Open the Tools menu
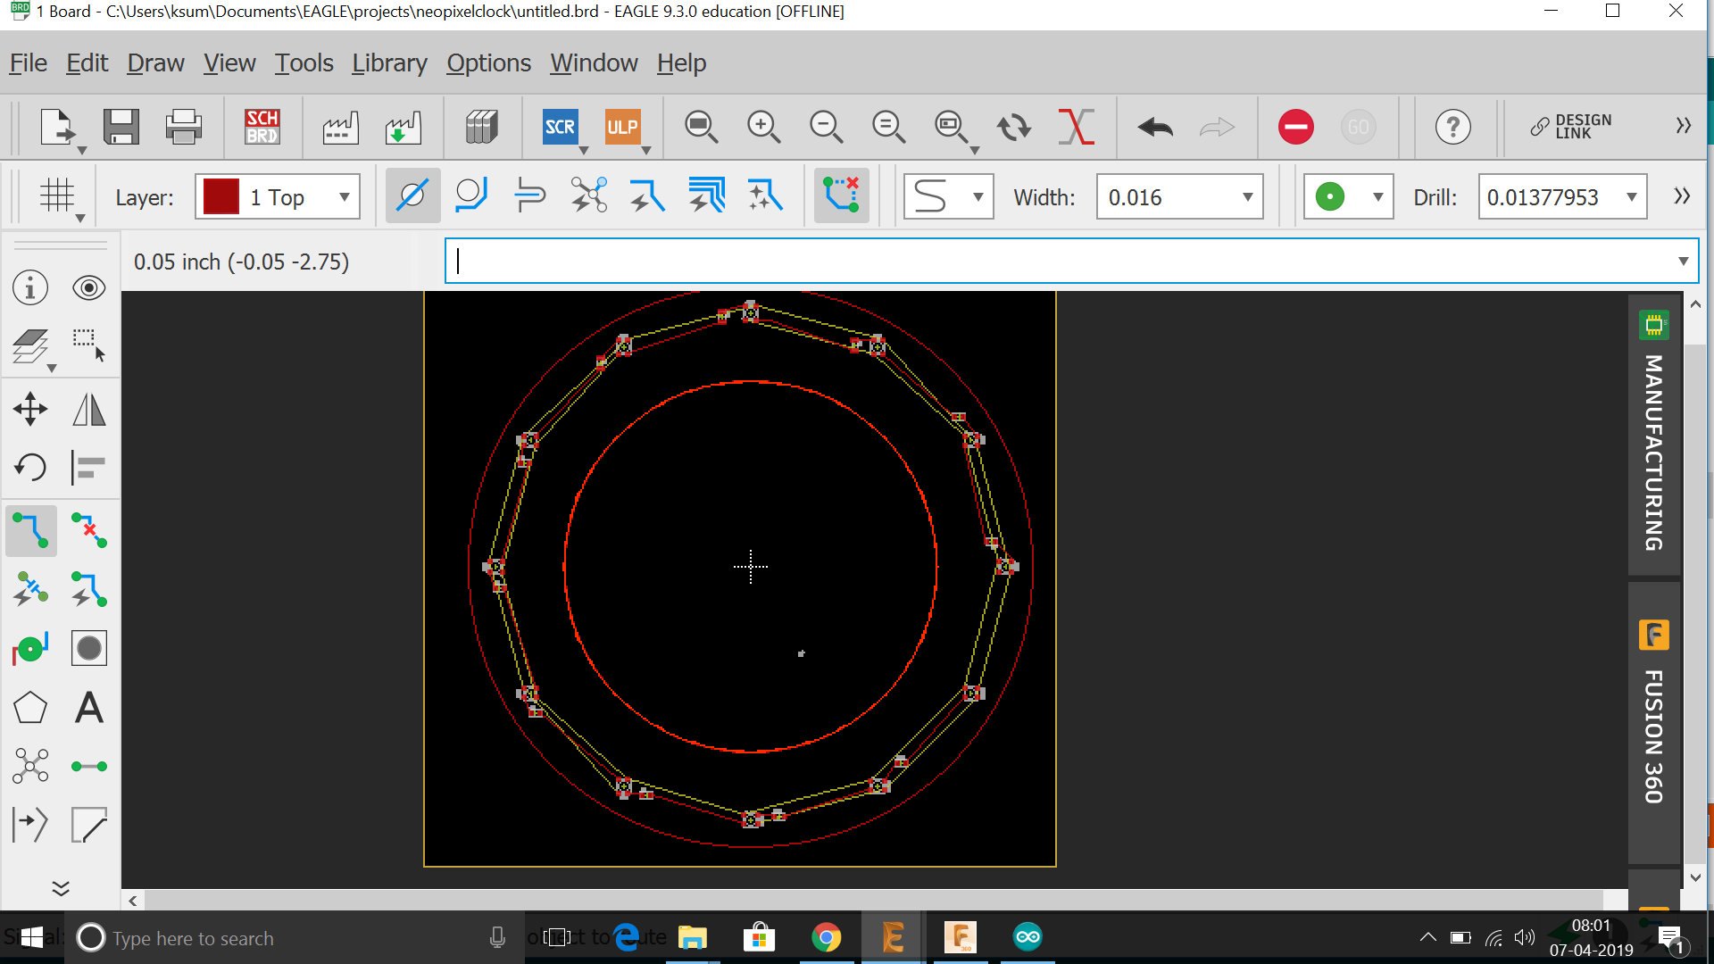Viewport: 1714px width, 964px height. pos(304,63)
